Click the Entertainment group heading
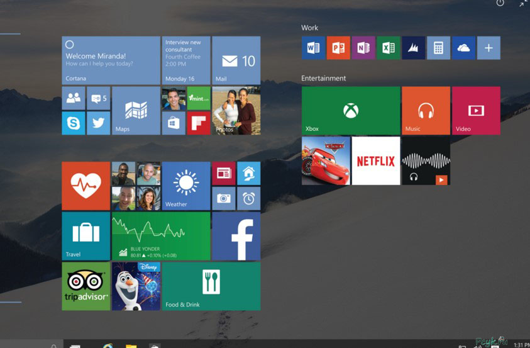 (324, 78)
